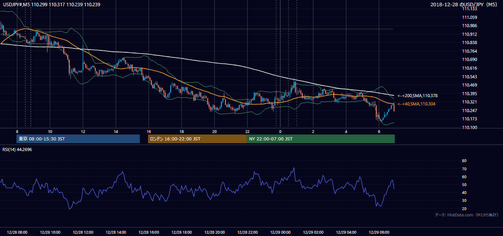Click the 12/28 16:00 bottom time label
The width and height of the screenshot is (503, 236).
pyautogui.click(x=149, y=232)
